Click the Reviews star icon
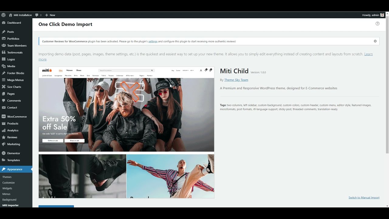 [x=4, y=137]
